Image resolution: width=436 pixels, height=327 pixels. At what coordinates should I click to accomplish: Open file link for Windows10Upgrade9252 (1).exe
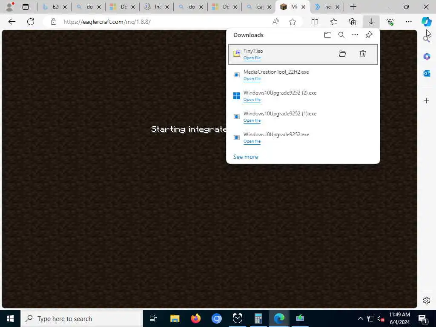click(x=252, y=120)
